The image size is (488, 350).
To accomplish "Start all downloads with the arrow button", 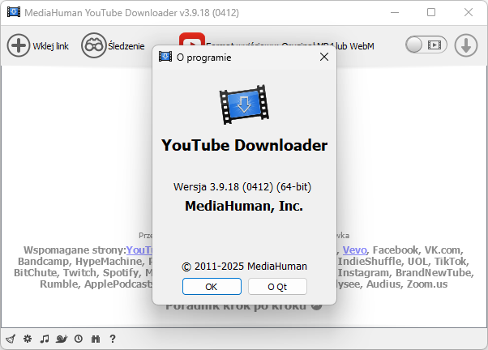I will 466,45.
